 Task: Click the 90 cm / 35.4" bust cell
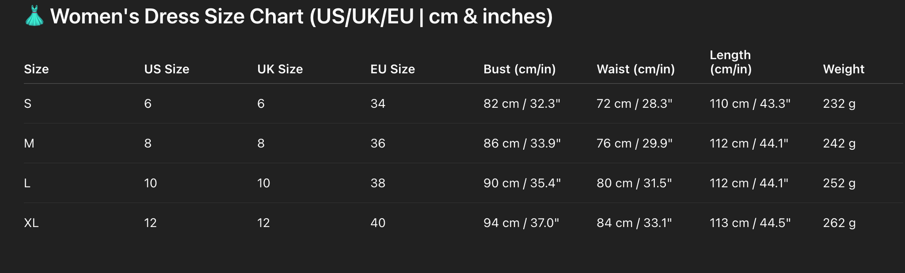pos(522,183)
